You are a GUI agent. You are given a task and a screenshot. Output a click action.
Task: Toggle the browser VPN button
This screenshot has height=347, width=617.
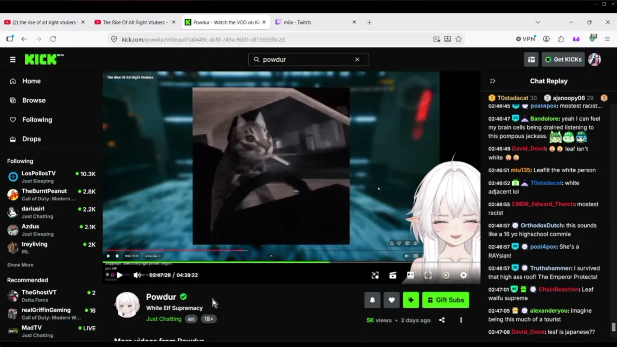click(x=526, y=39)
